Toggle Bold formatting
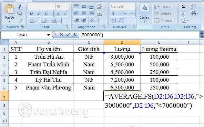This screenshot has width=204, height=127. [31, 13]
